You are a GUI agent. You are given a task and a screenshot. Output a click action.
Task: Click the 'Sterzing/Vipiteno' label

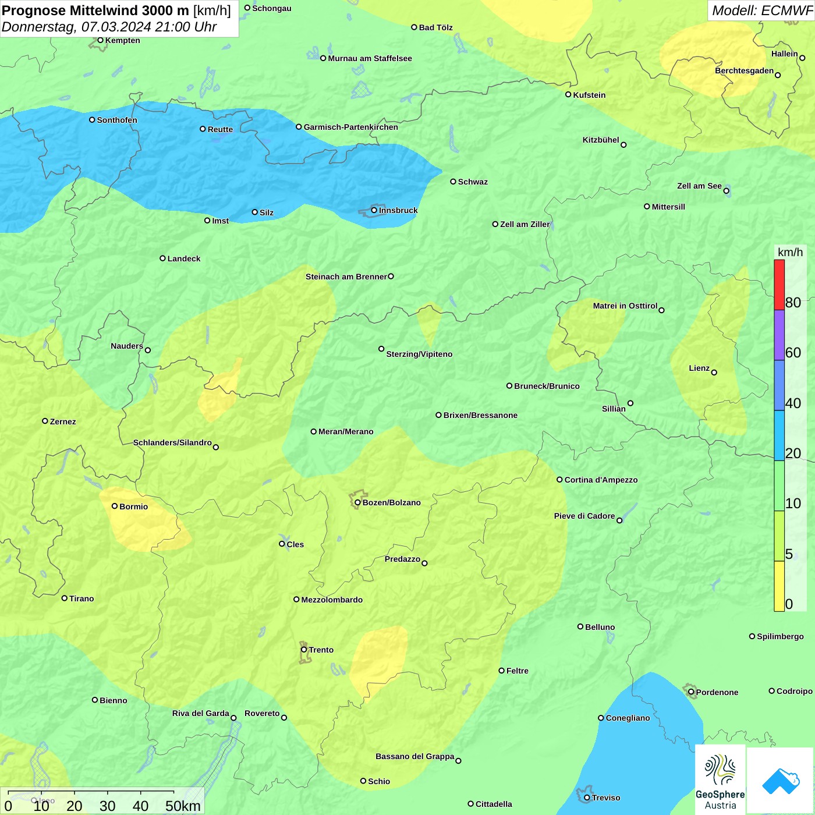click(419, 354)
